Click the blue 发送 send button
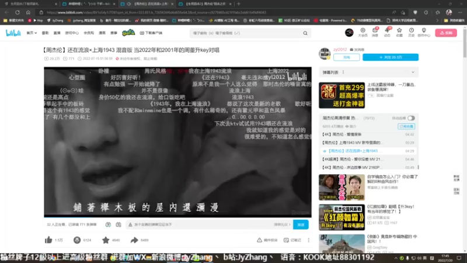The image size is (467, 263). point(301,224)
